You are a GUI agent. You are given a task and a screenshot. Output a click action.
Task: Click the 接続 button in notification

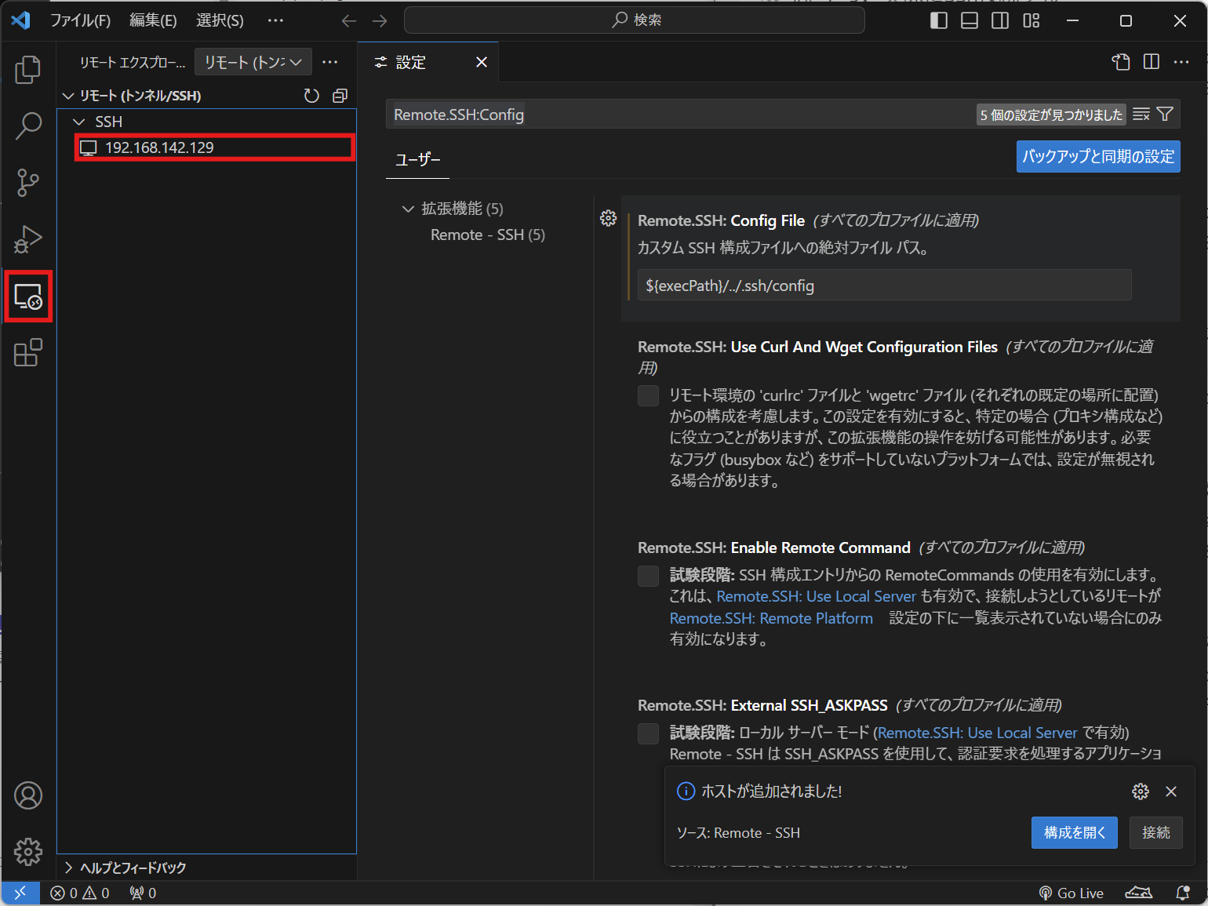point(1155,832)
